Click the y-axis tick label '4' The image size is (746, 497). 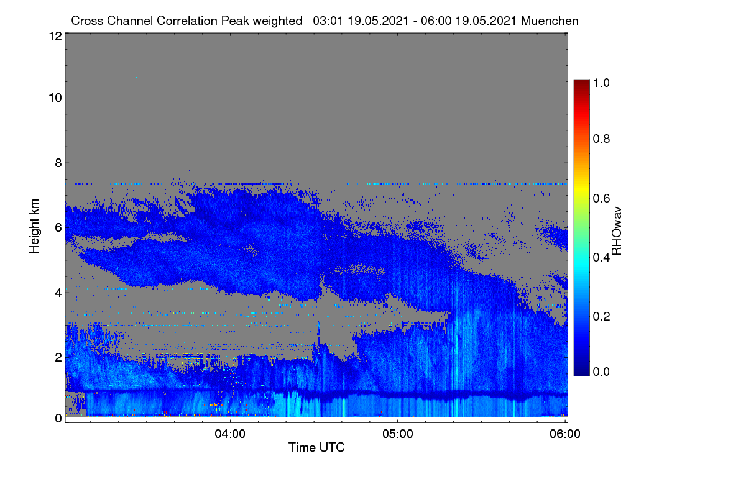[x=57, y=292]
